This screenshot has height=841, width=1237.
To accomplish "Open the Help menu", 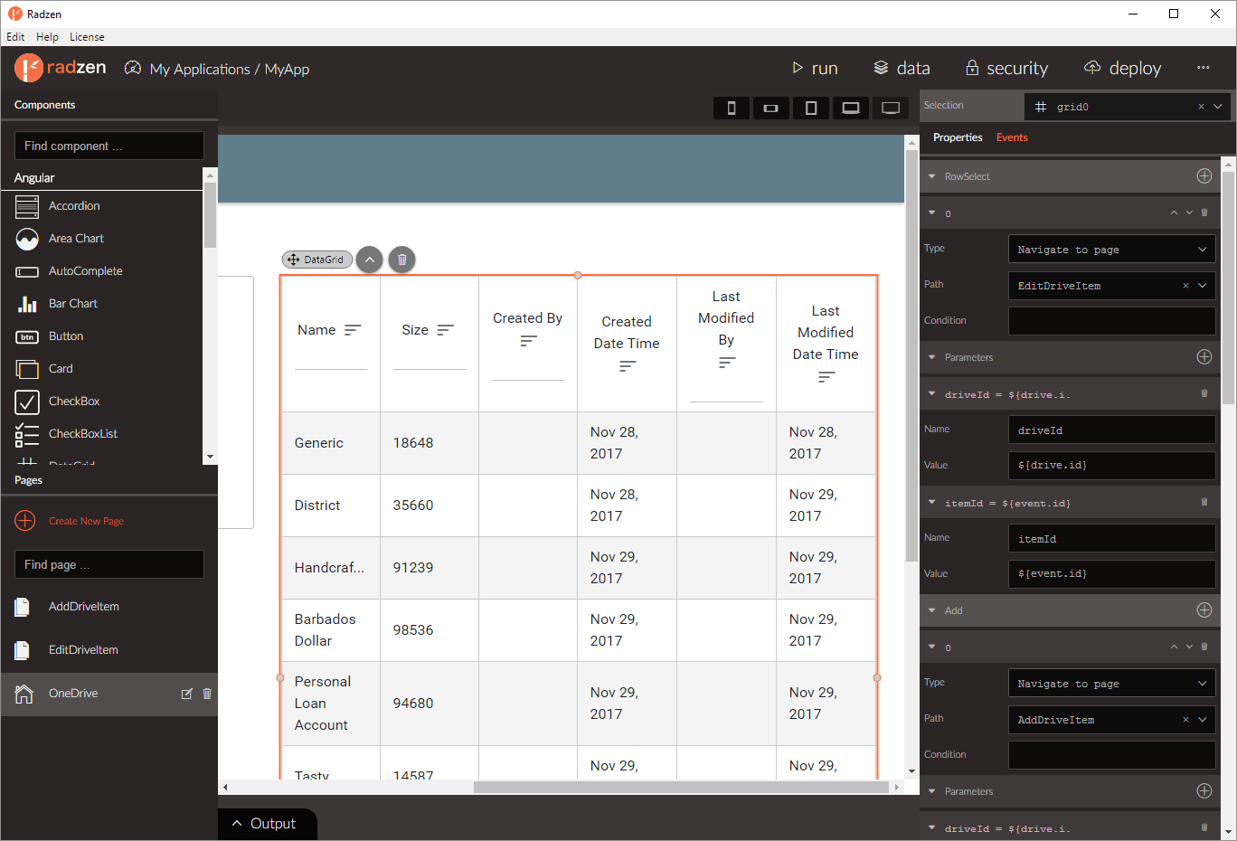I will (x=47, y=37).
